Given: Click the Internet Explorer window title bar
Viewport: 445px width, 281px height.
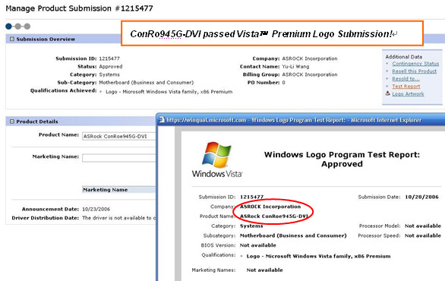Looking at the screenshot, I should tap(301, 120).
